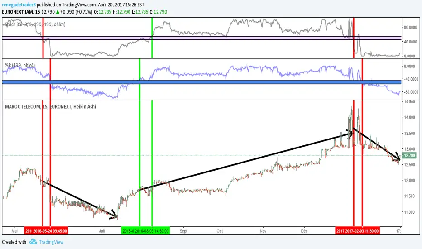
Task: Select the Stoch RSI indicator label
Action: (35, 24)
